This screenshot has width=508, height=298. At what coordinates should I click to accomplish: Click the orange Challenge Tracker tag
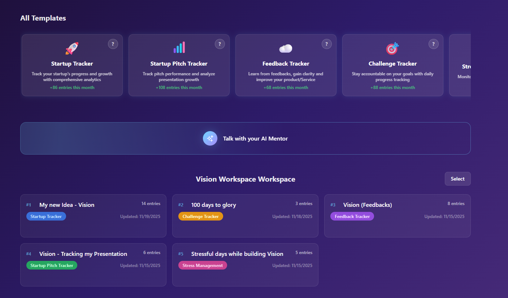point(200,217)
